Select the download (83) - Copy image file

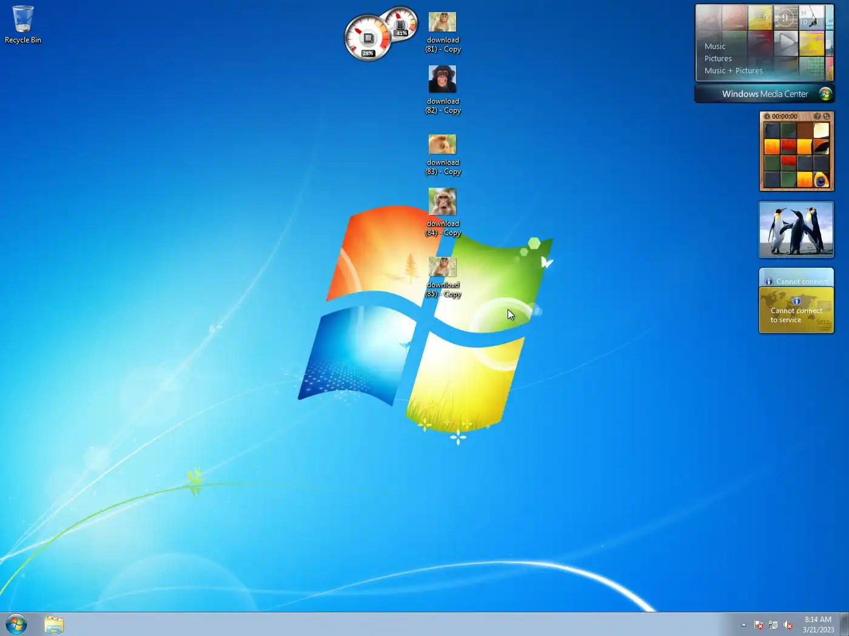tap(443, 154)
